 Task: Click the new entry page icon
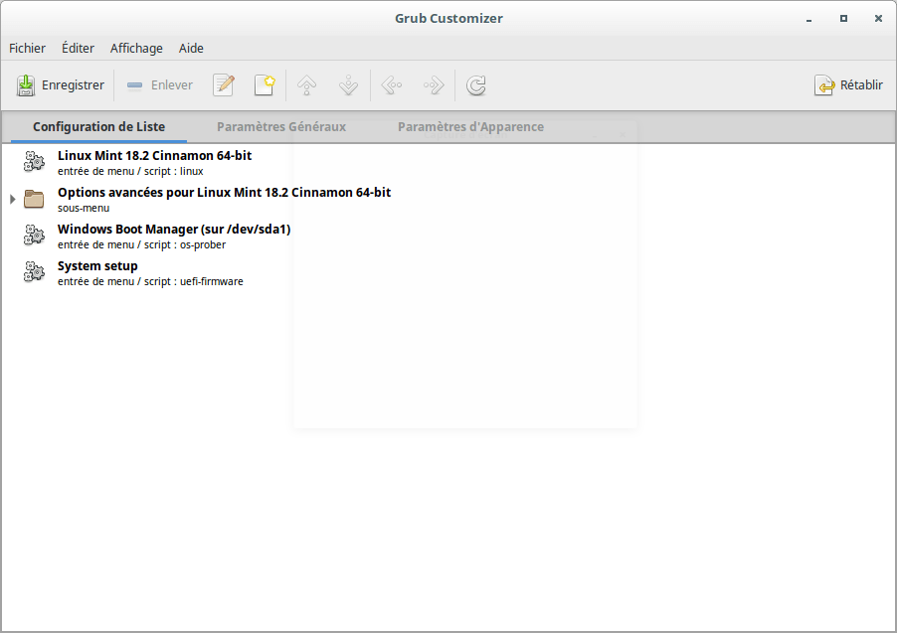(264, 85)
